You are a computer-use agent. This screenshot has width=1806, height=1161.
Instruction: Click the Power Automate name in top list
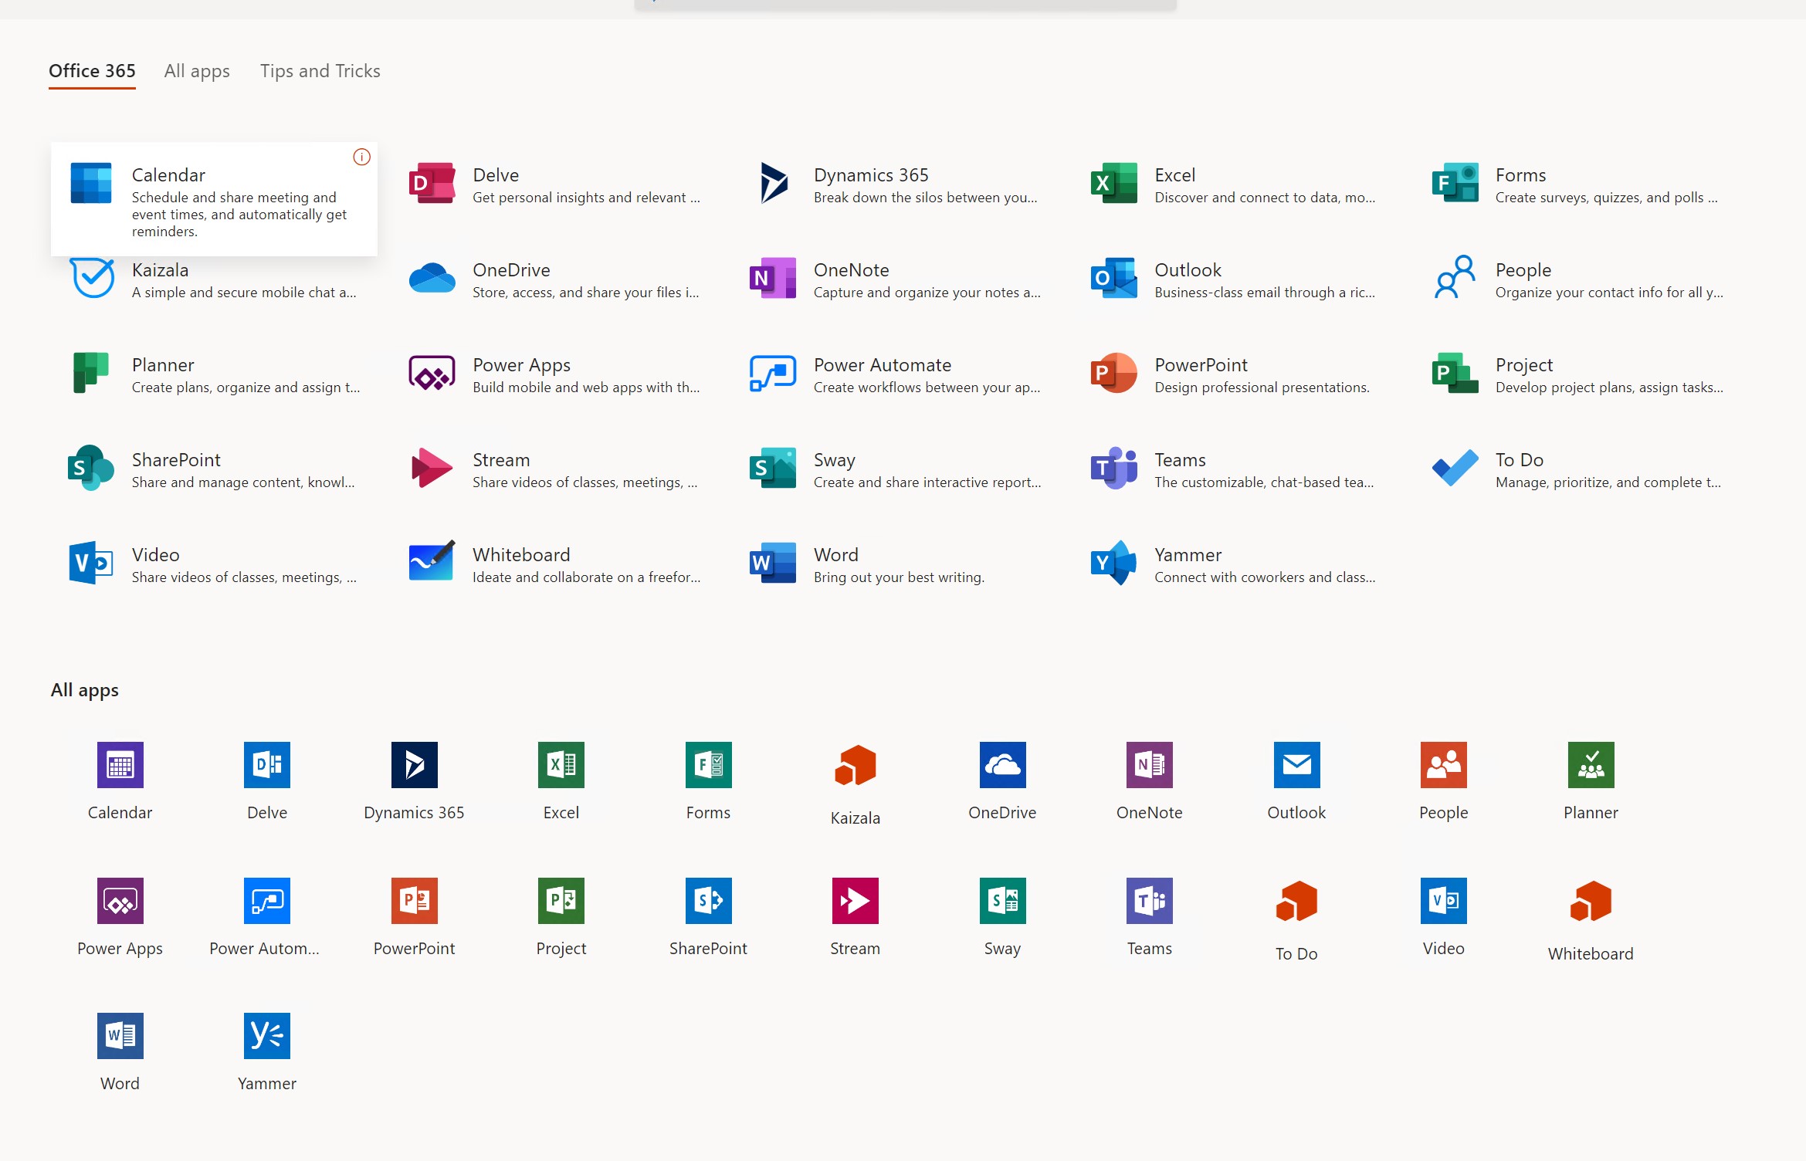(883, 365)
